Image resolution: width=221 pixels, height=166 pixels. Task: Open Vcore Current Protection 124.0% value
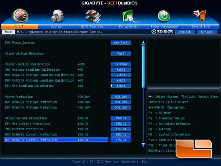[x=121, y=118]
